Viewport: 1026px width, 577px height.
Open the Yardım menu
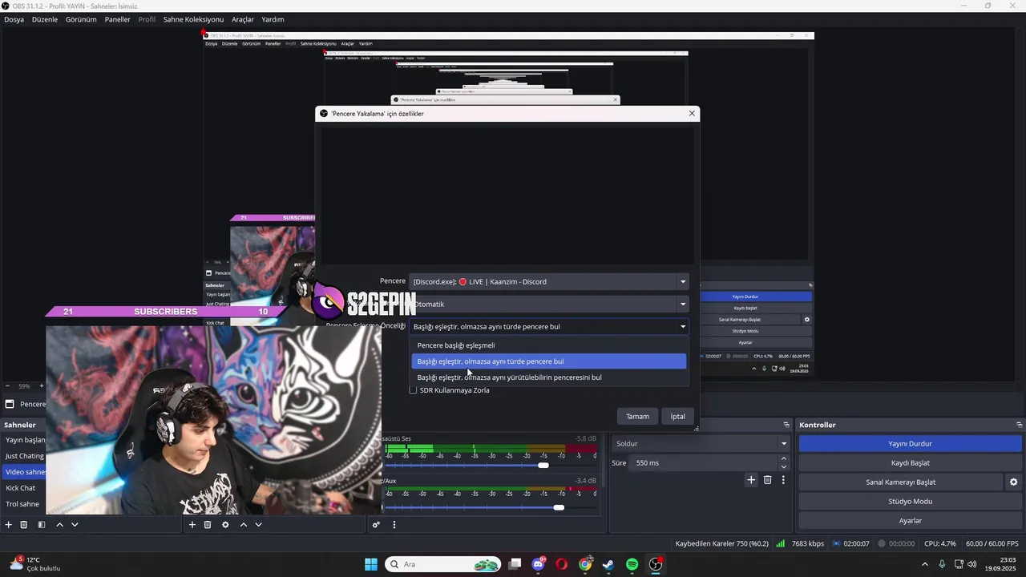pyautogui.click(x=273, y=19)
